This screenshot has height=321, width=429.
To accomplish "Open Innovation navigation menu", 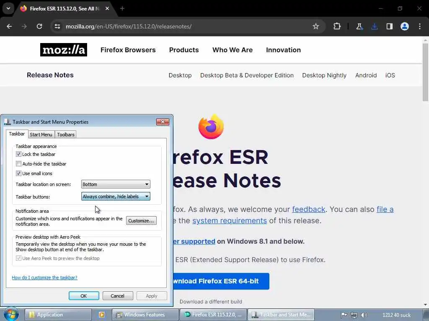I will point(284,50).
